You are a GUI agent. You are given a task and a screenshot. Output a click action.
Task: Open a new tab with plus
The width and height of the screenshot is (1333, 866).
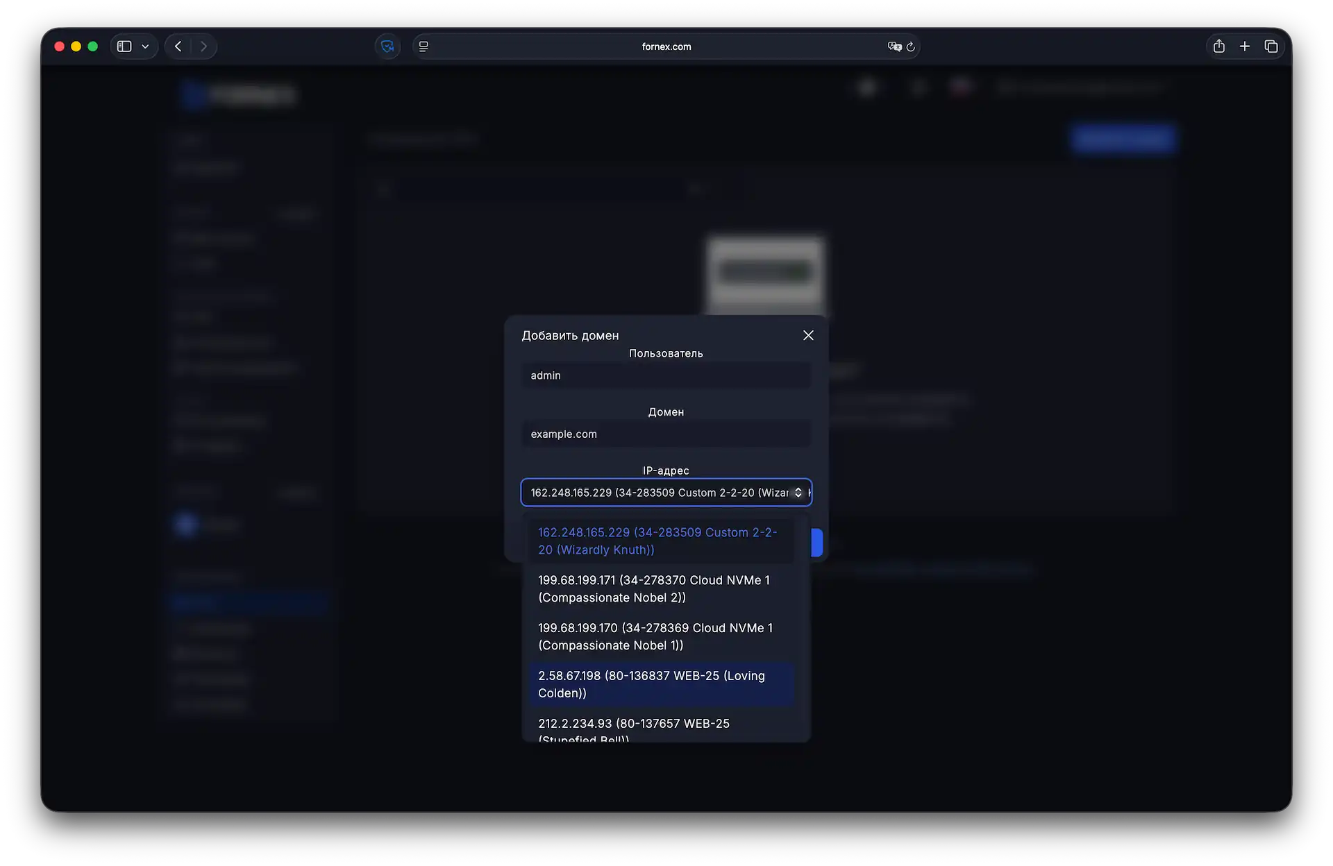pos(1245,46)
